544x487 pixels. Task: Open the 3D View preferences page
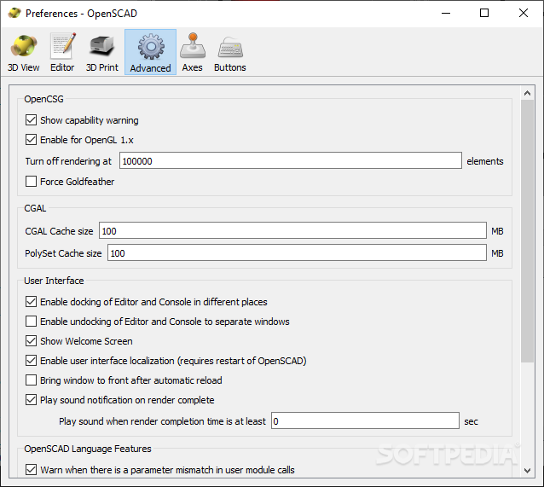(x=23, y=52)
